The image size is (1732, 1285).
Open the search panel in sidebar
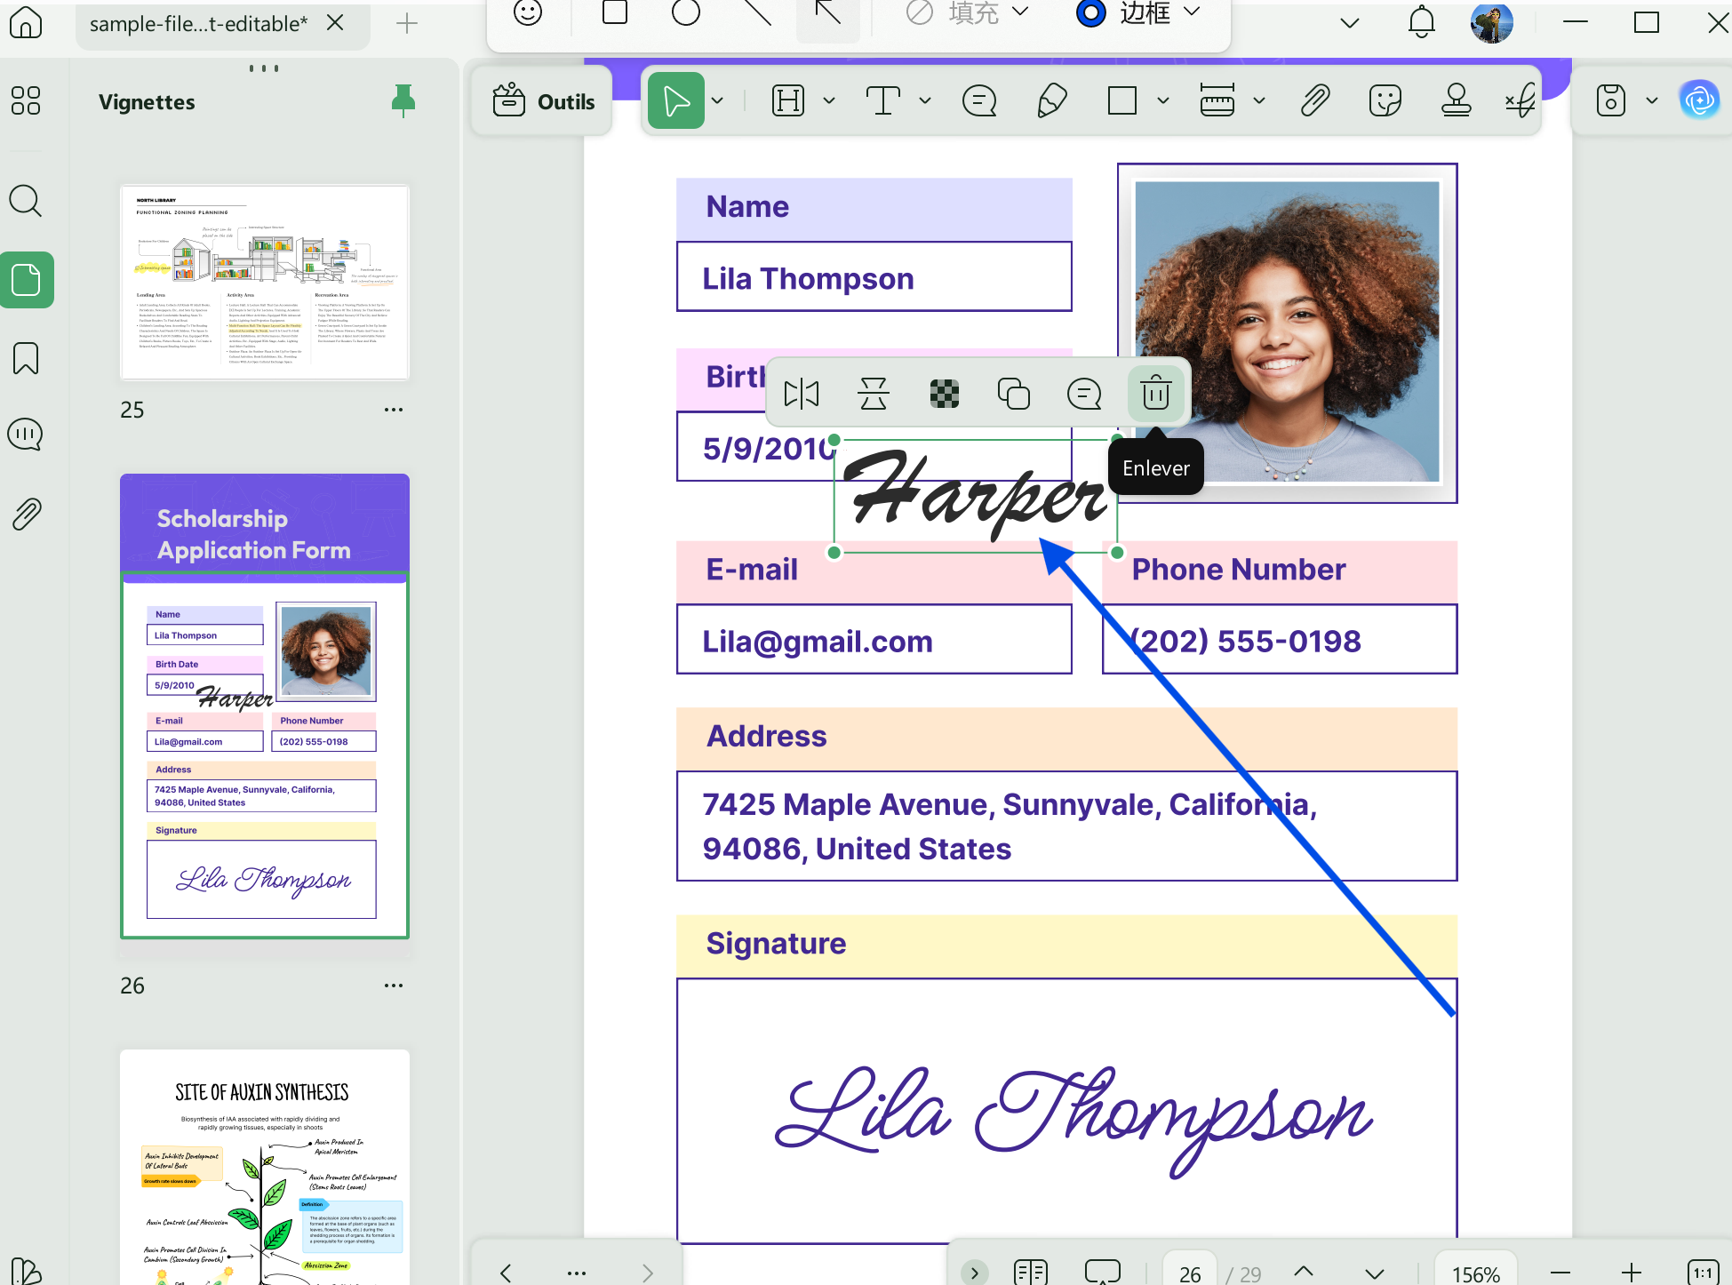(26, 201)
